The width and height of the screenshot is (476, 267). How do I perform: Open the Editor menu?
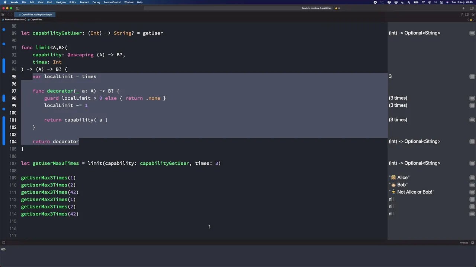pos(73,2)
